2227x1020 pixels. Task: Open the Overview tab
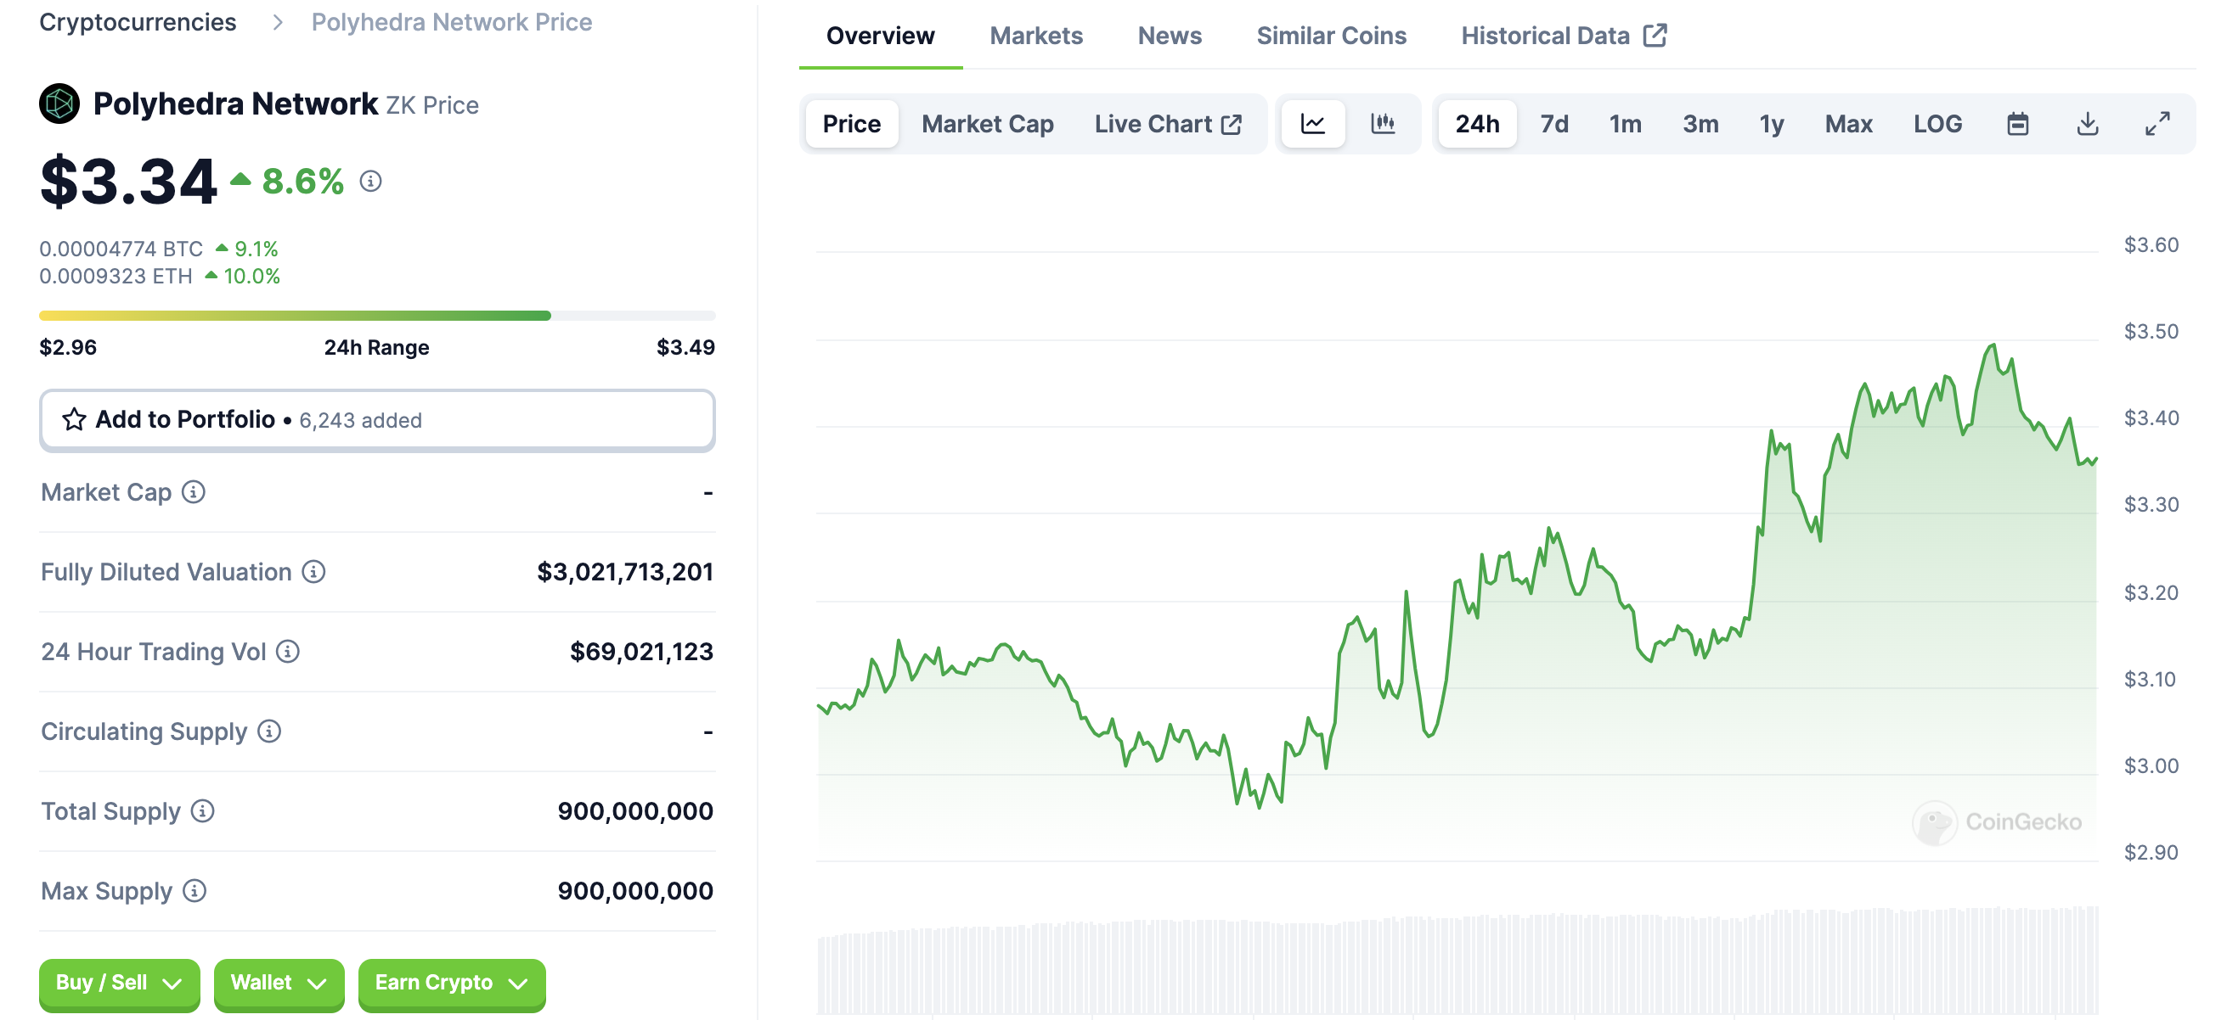click(880, 36)
